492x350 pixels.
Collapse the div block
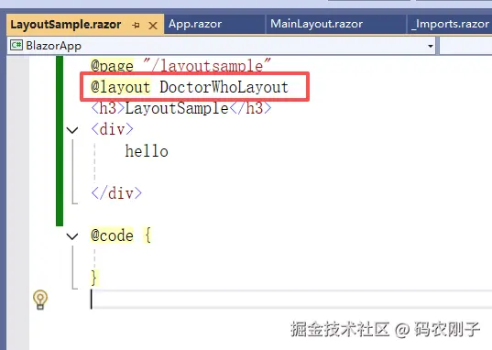72,130
